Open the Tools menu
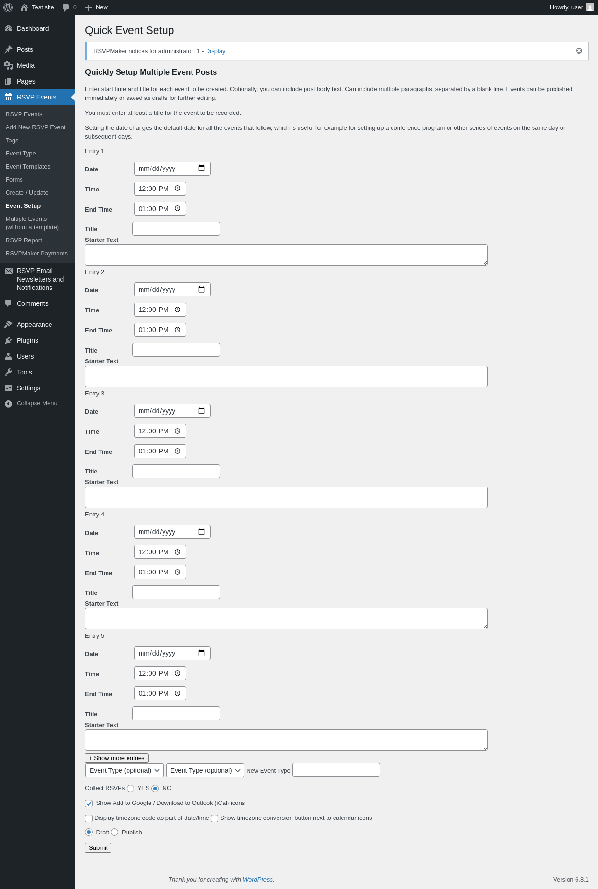 [x=37, y=372]
